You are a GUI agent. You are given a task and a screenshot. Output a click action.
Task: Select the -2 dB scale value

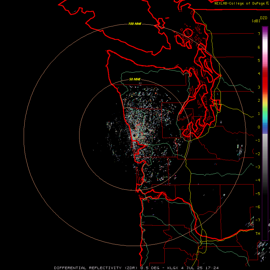[x=258, y=154]
